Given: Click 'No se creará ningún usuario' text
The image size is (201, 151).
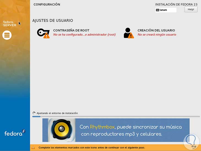Looking at the screenshot, I should (157, 34).
